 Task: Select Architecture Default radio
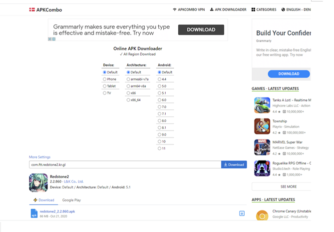[x=128, y=72]
